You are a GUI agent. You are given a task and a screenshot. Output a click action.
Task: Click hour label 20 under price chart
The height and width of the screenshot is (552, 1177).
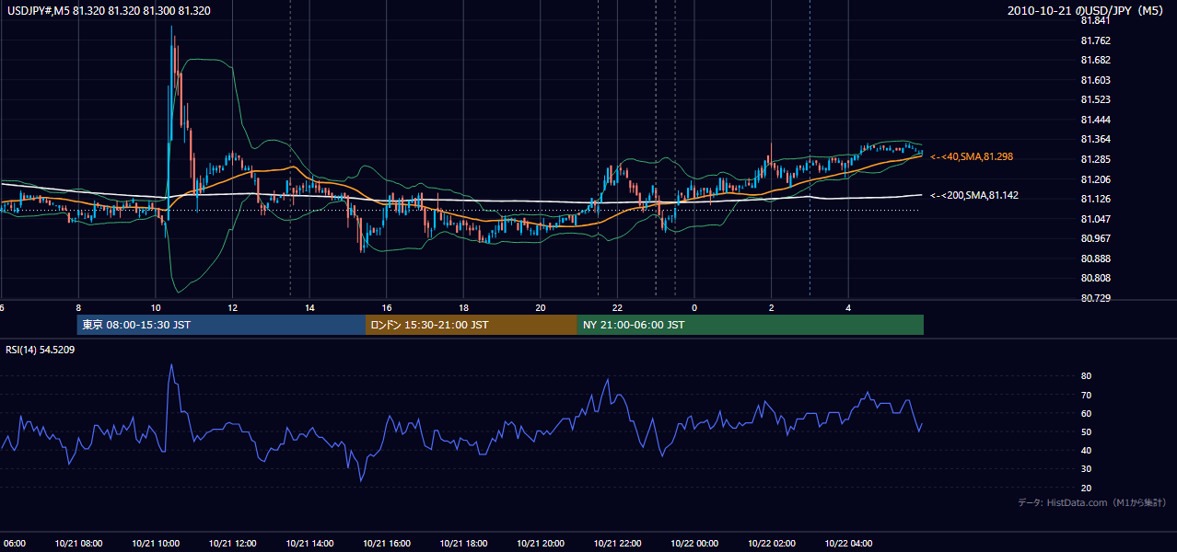[541, 308]
